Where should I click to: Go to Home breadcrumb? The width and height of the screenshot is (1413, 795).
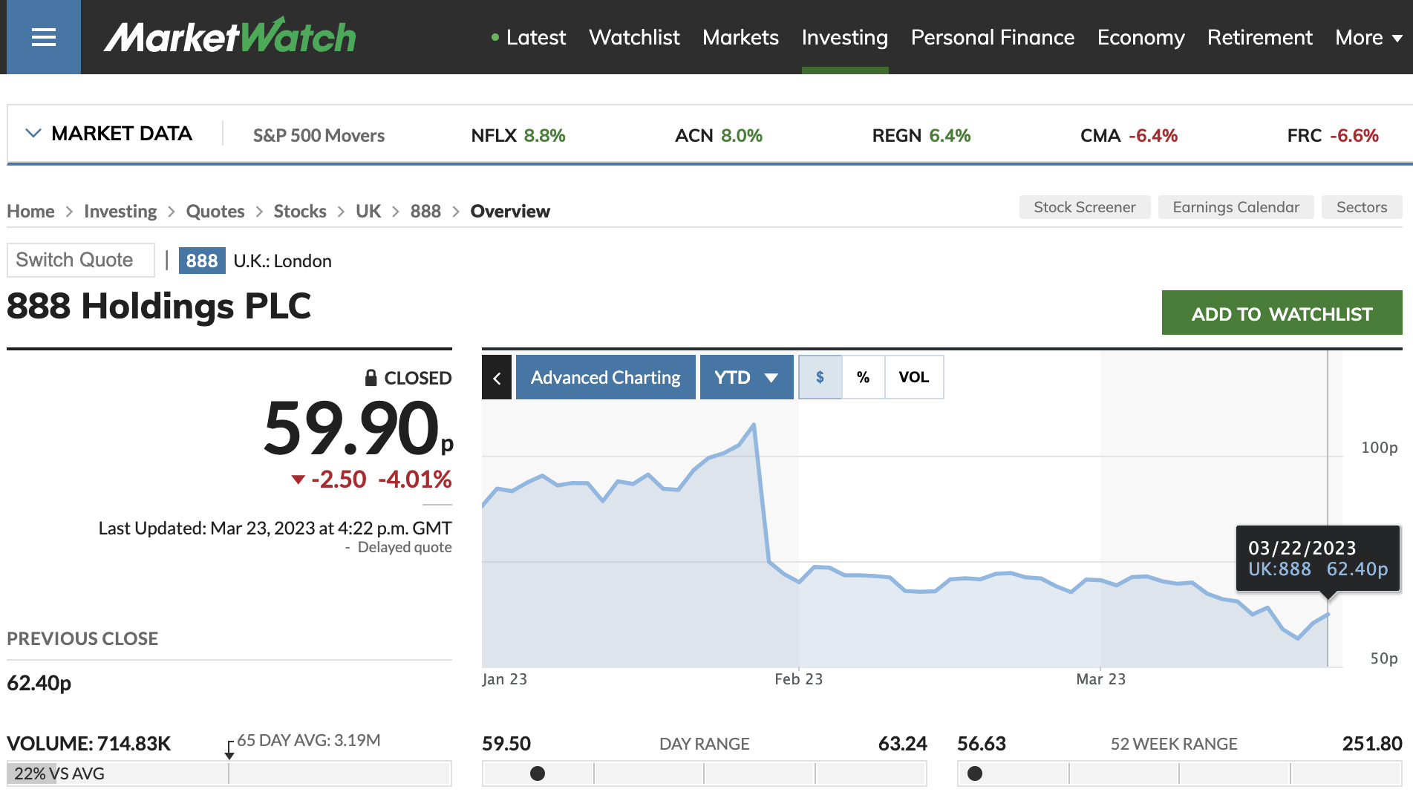click(30, 212)
